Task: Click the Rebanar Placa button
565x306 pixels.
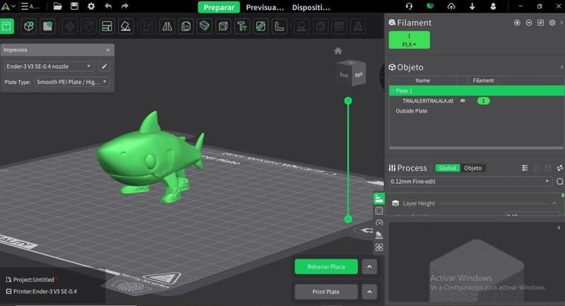Action: 326,266
